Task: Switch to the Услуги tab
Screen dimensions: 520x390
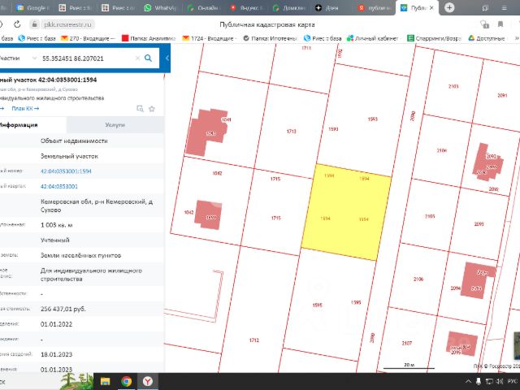Action: point(115,124)
